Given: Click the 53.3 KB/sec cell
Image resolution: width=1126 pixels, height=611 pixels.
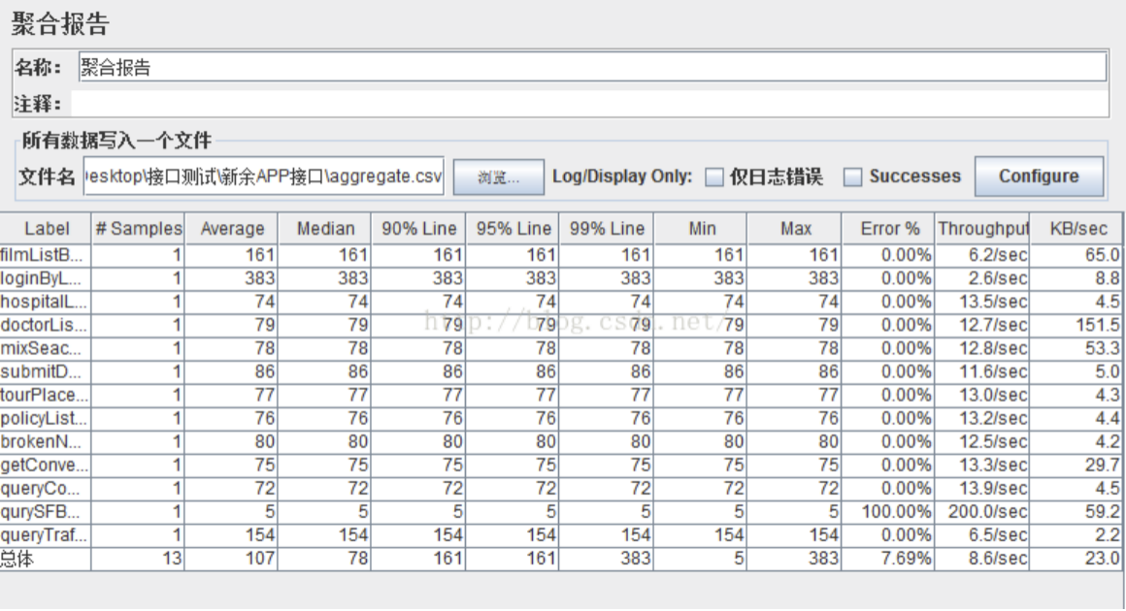Looking at the screenshot, I should pyautogui.click(x=1076, y=348).
